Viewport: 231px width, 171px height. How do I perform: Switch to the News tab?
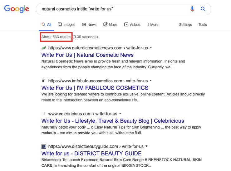(x=89, y=25)
